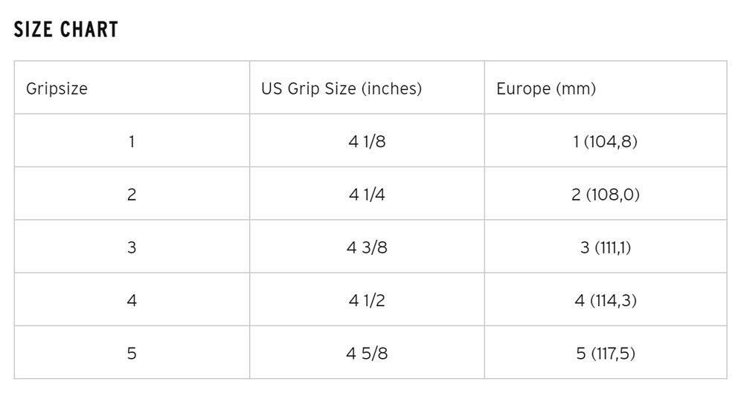
Task: Click the 4 1/4 inches cell
Action: pos(368,195)
